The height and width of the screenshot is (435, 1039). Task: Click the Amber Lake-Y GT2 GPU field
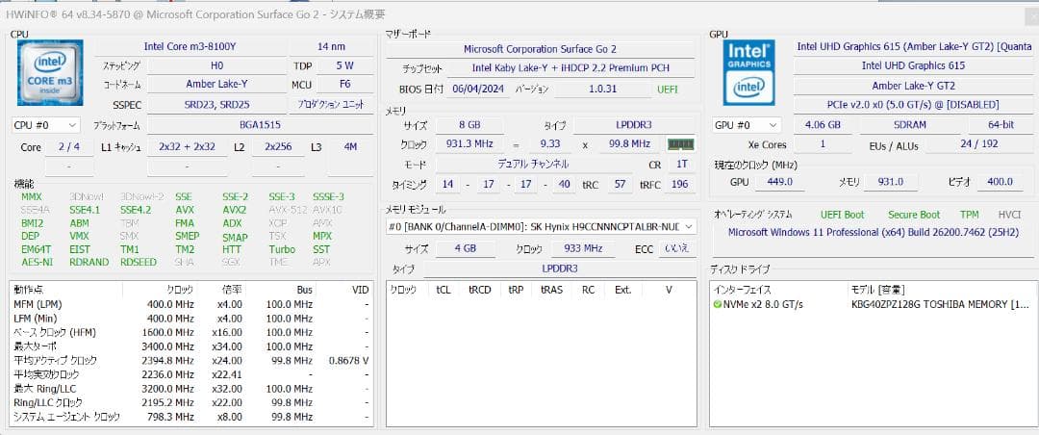913,86
